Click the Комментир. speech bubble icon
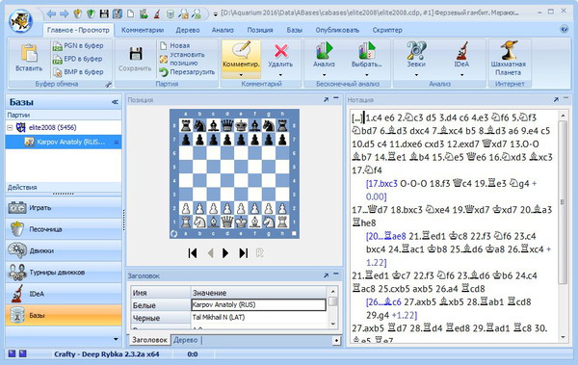 click(241, 50)
